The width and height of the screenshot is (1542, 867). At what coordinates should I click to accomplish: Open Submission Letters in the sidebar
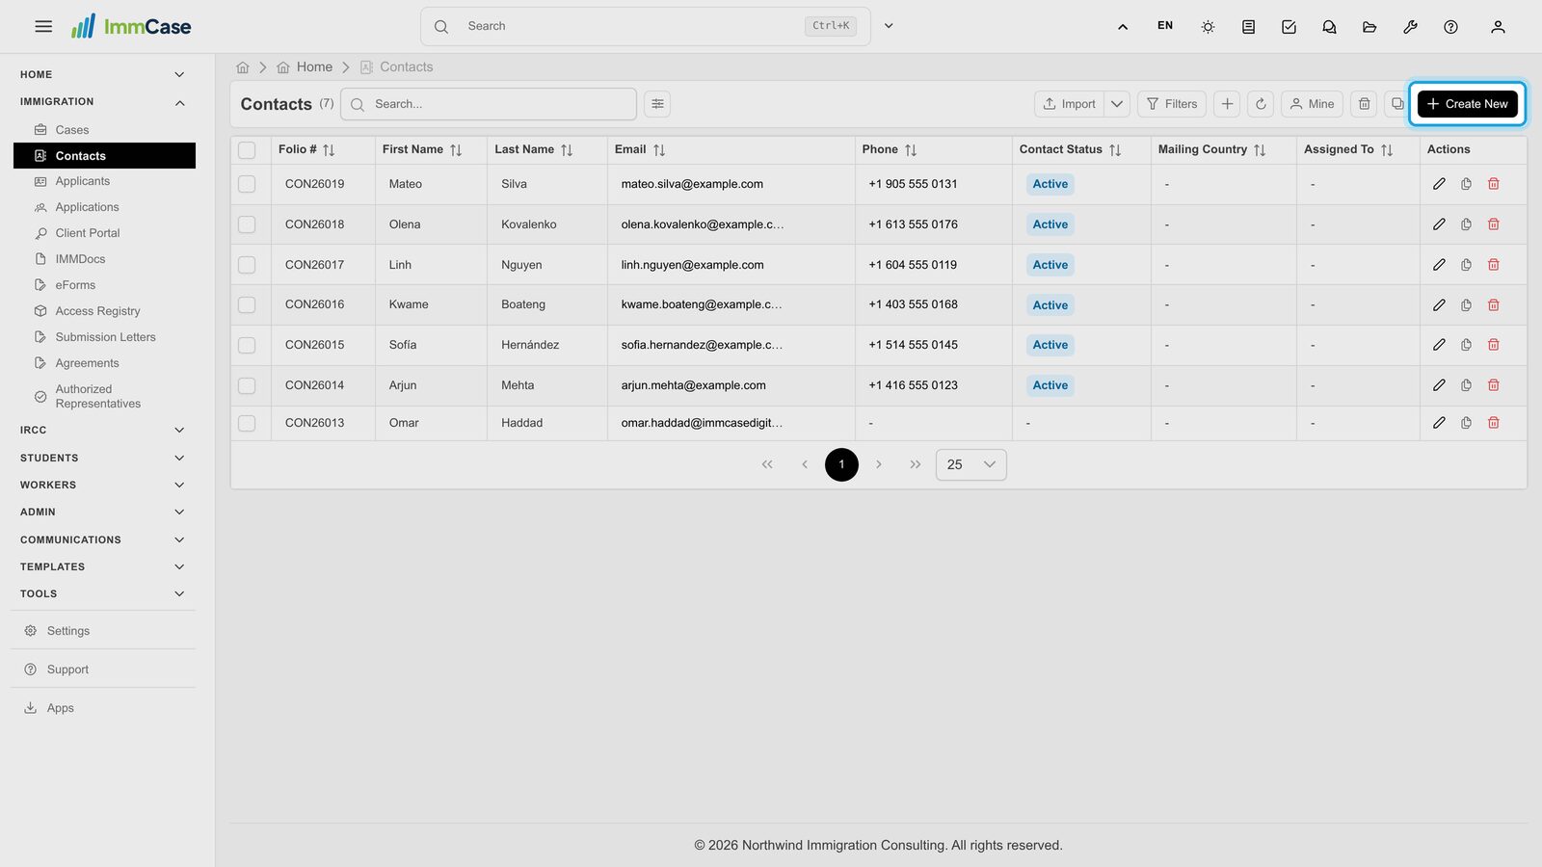[x=104, y=337]
